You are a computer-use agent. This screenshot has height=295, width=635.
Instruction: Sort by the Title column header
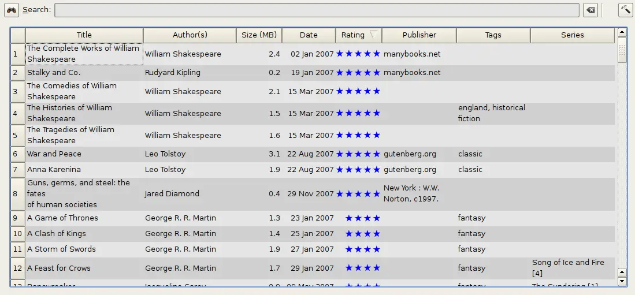[84, 35]
